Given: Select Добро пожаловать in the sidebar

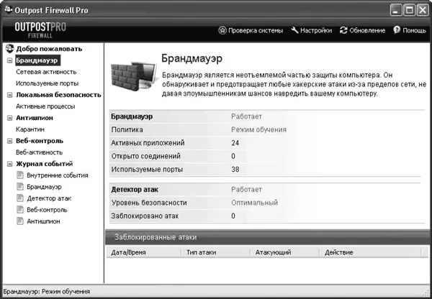Looking at the screenshot, I should tap(49, 49).
